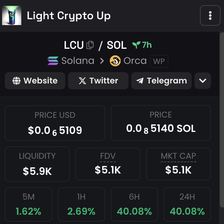Copy the LCU token address
The height and width of the screenshot is (224, 224).
(x=90, y=45)
